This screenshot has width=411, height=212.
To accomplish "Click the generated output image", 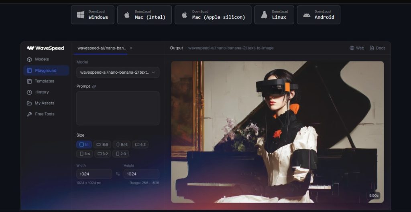I will click(x=277, y=132).
